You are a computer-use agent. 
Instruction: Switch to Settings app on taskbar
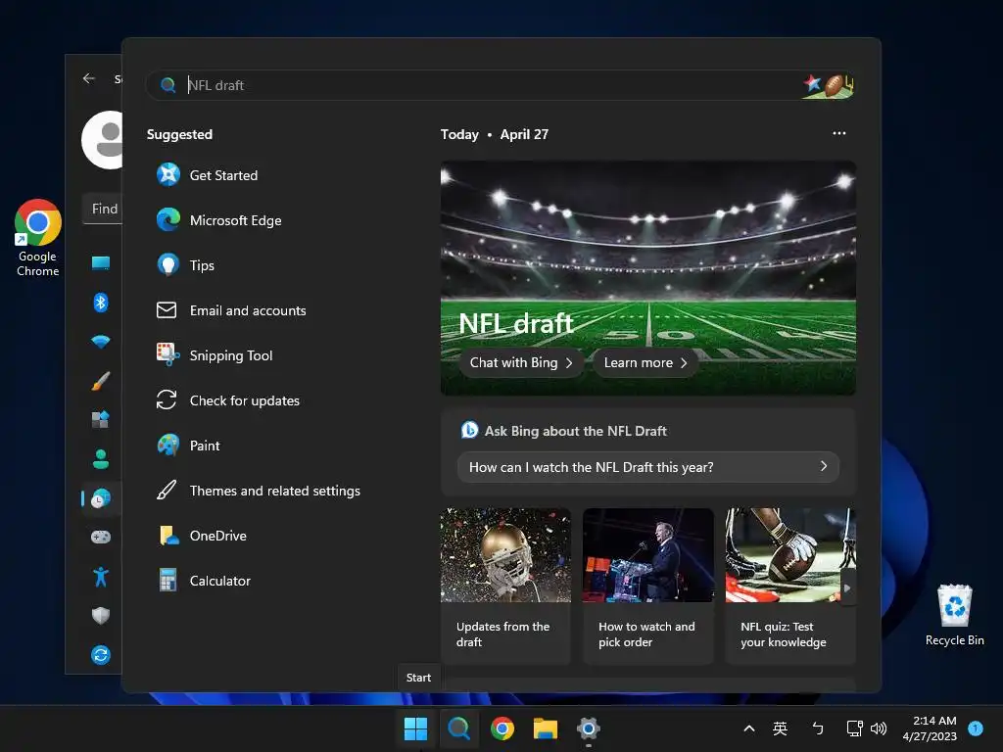[x=589, y=728]
